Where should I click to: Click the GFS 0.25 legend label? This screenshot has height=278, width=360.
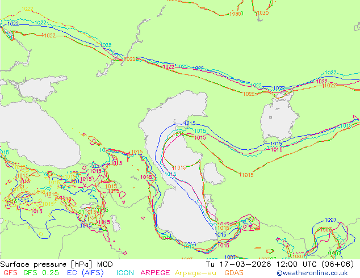(x=41, y=273)
